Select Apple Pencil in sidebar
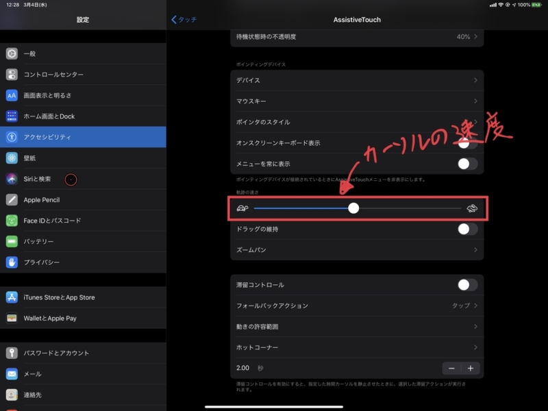 (x=83, y=200)
